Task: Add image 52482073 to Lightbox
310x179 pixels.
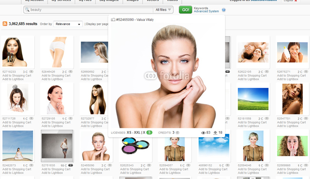Action: tap(13, 173)
